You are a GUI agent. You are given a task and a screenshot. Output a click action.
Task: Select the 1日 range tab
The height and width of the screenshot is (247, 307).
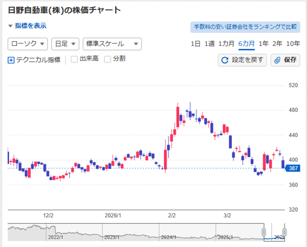(195, 44)
